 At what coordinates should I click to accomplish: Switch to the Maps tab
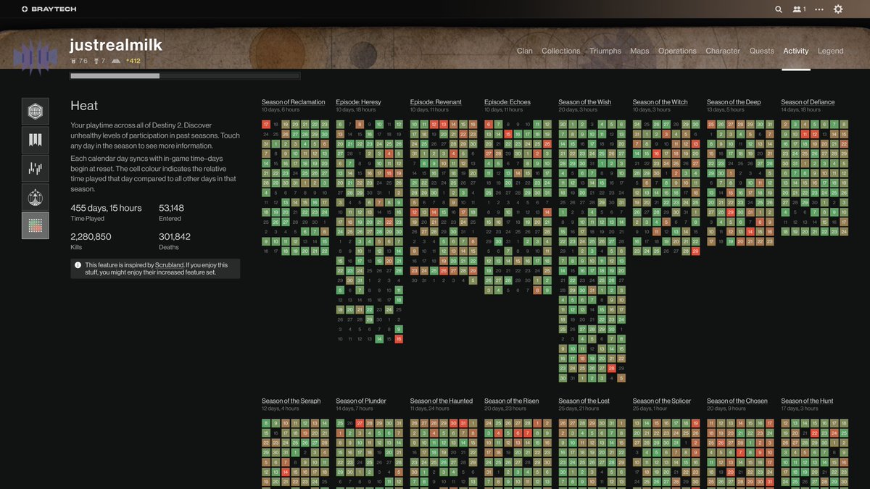tap(639, 51)
